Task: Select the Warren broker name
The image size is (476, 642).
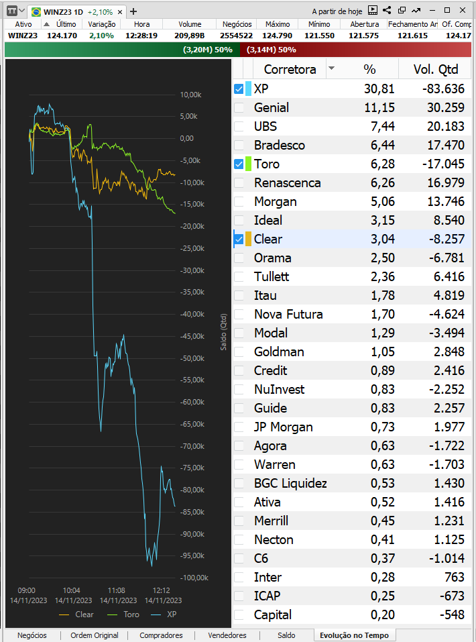Action: tap(274, 465)
